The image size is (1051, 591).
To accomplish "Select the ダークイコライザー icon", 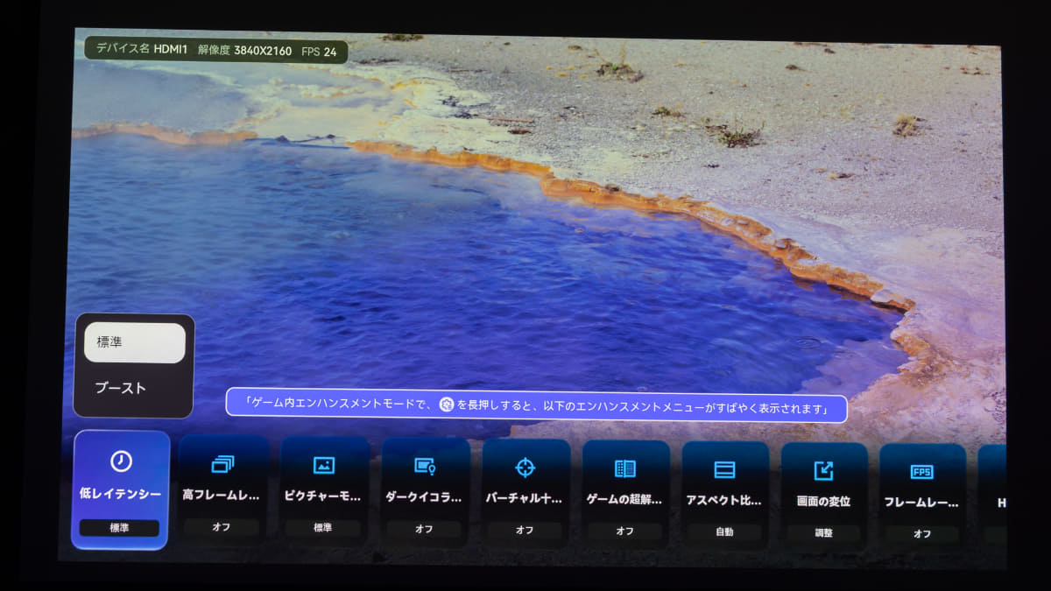I will [x=425, y=467].
